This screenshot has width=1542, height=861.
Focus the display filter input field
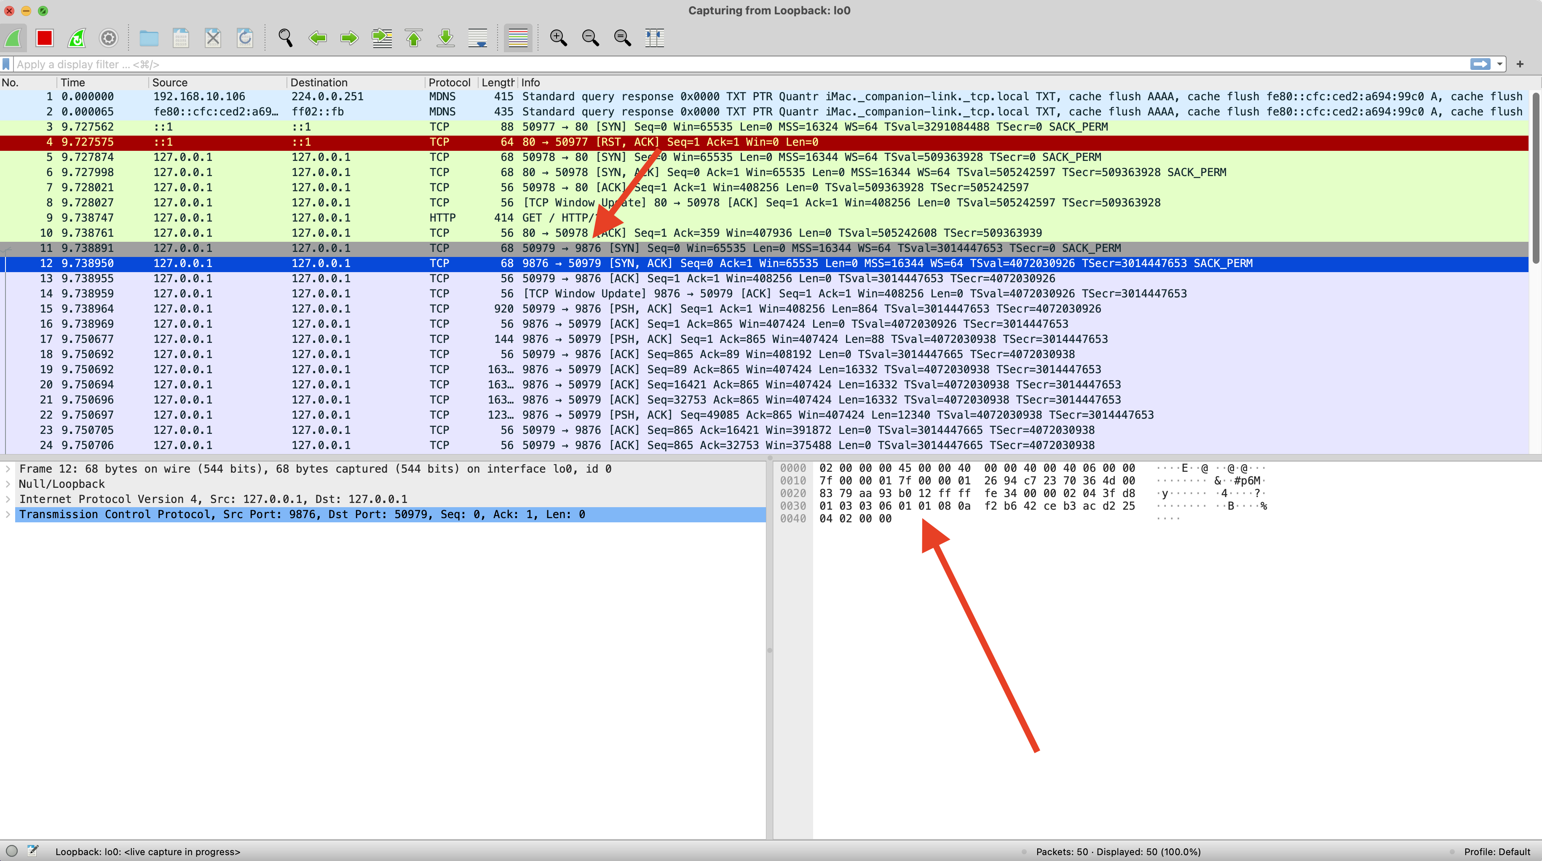(x=741, y=64)
